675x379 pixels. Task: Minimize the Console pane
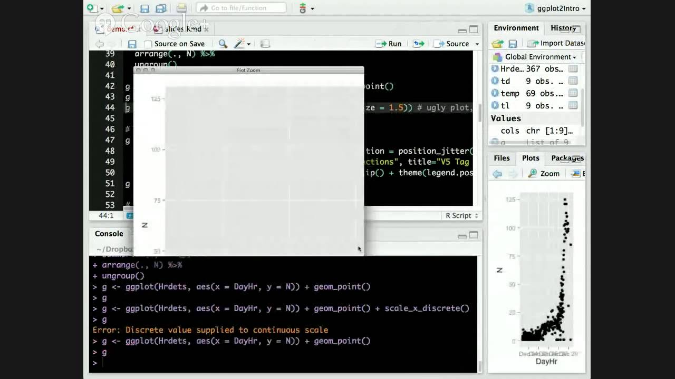click(462, 236)
